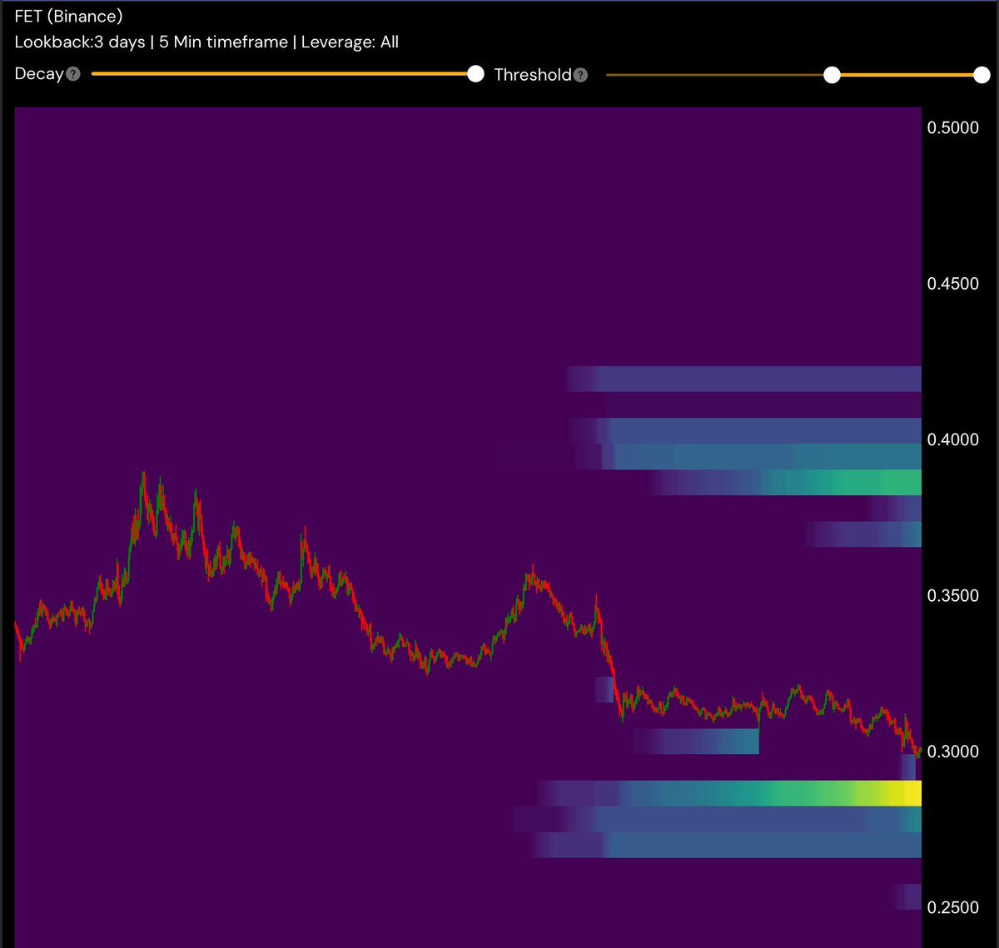Click the 0.5000 price axis label

953,128
